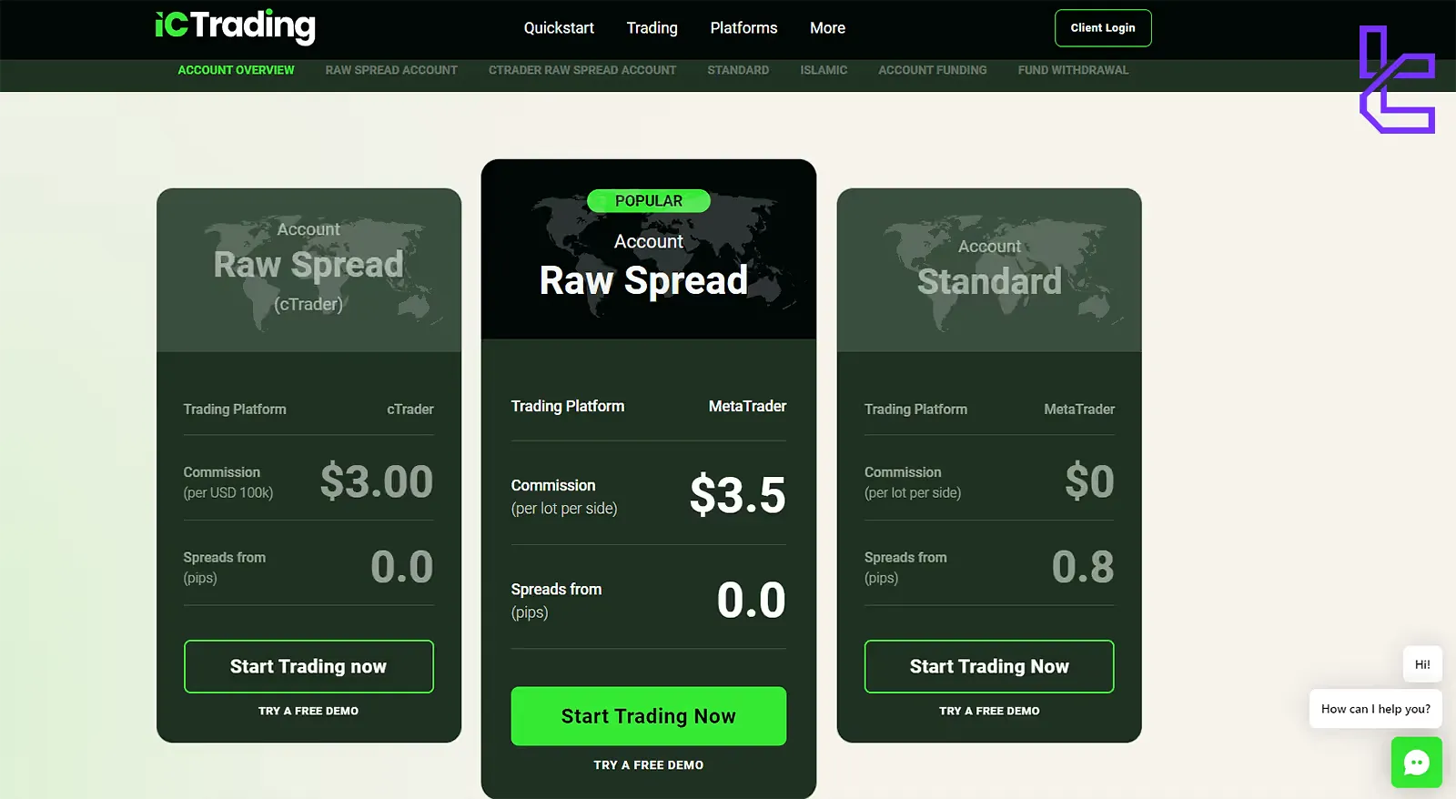Click the 0.8 spreads value
This screenshot has width=1456, height=799.
[x=1083, y=567]
